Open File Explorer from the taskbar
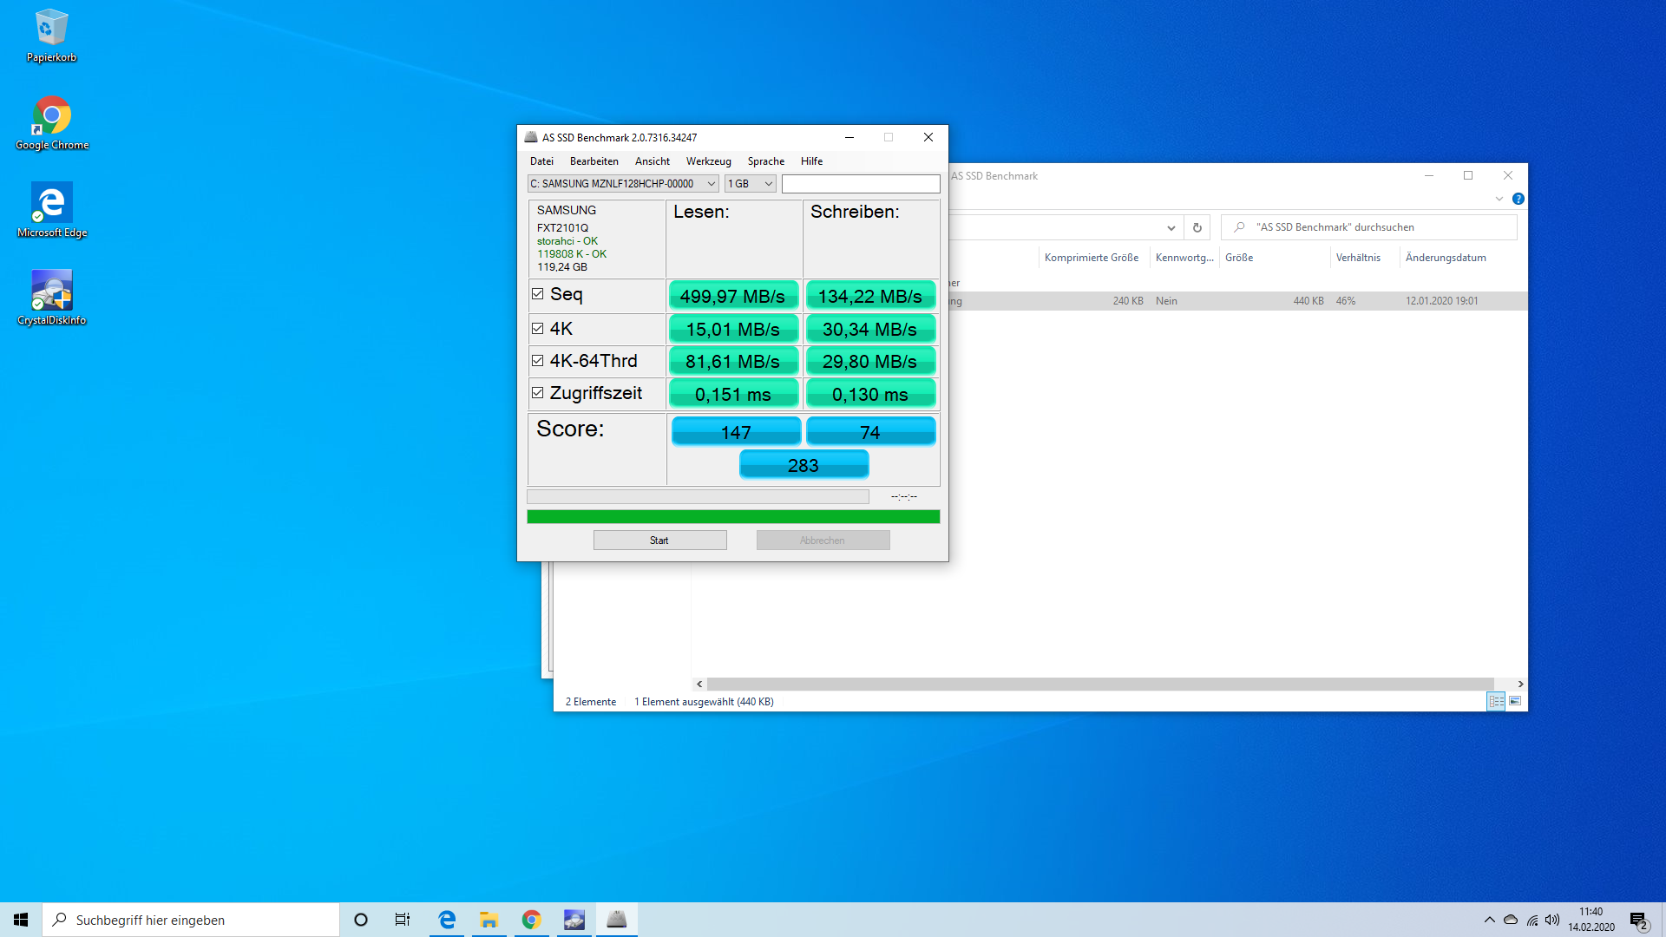The height and width of the screenshot is (937, 1666). (x=489, y=920)
